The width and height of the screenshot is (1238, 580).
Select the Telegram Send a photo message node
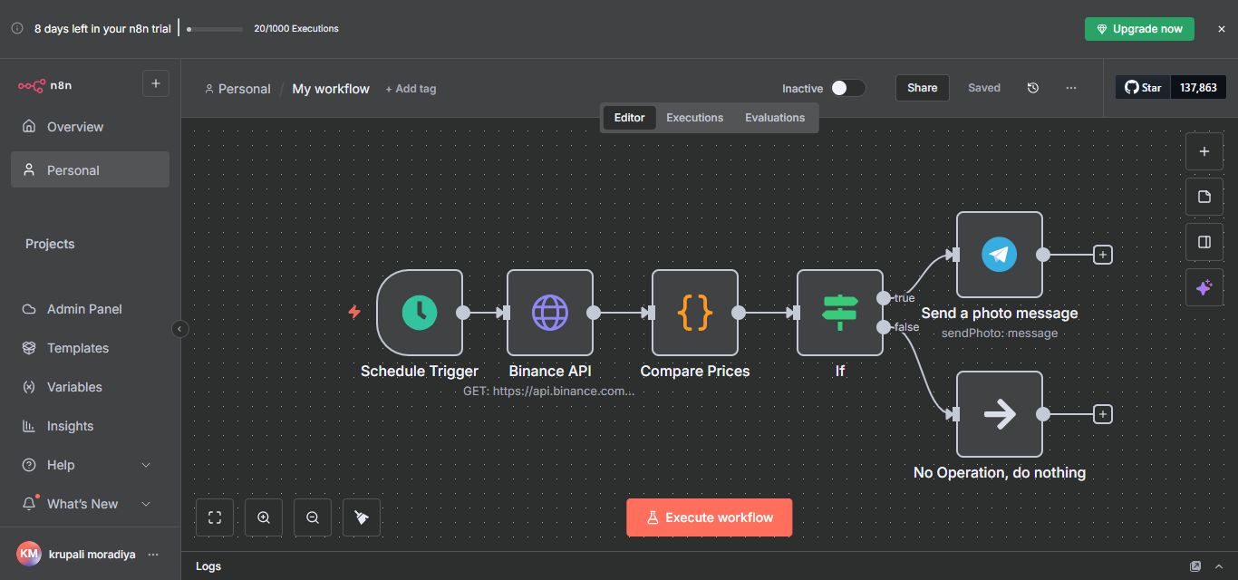[x=1000, y=255]
